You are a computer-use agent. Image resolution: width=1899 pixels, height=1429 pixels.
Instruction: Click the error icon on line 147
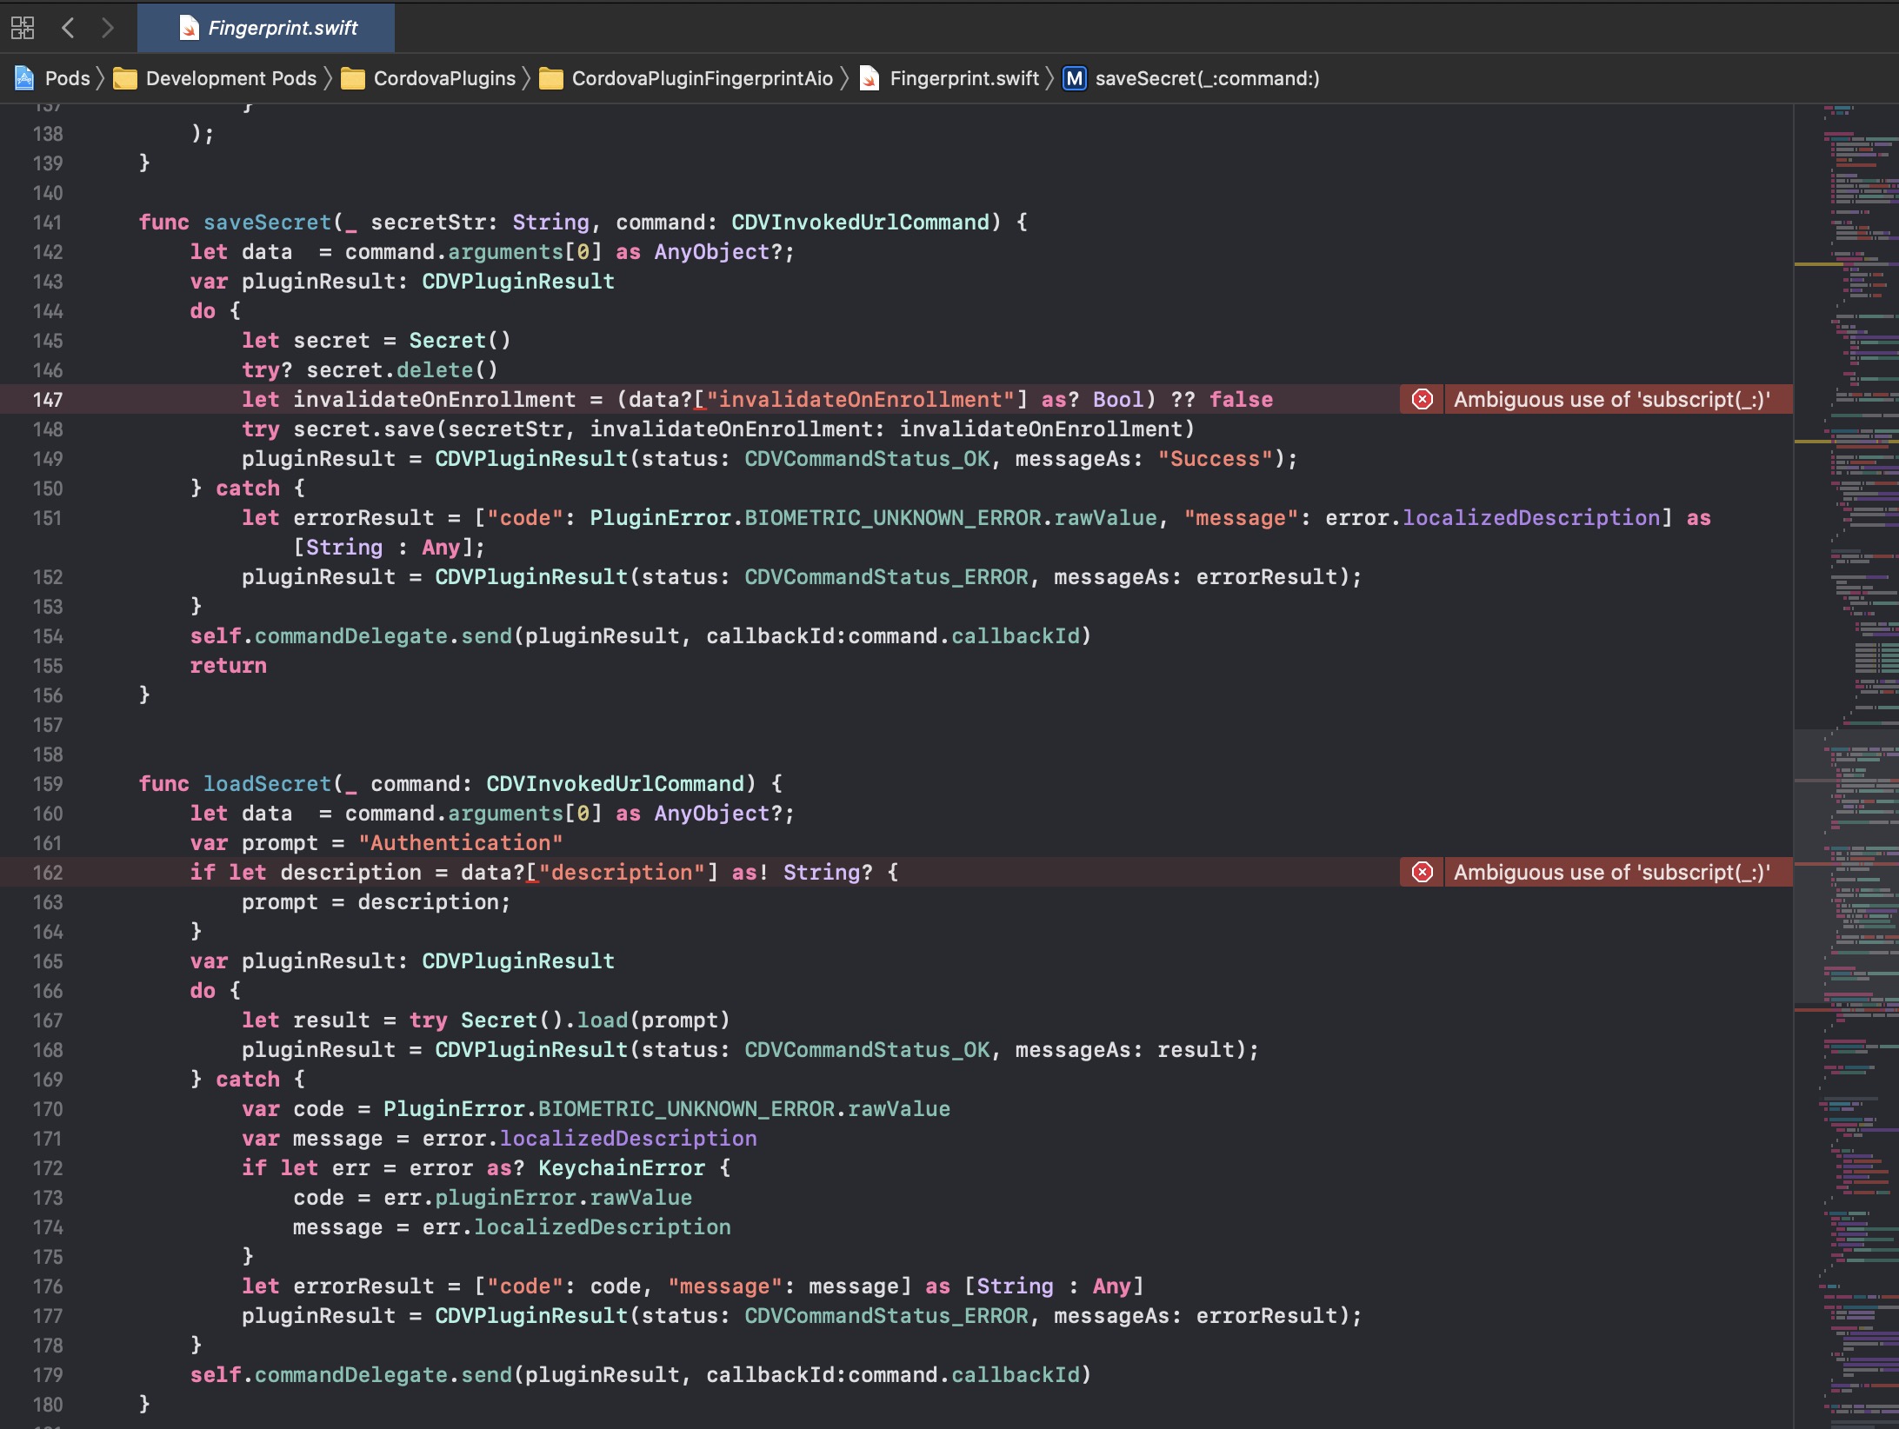coord(1422,400)
